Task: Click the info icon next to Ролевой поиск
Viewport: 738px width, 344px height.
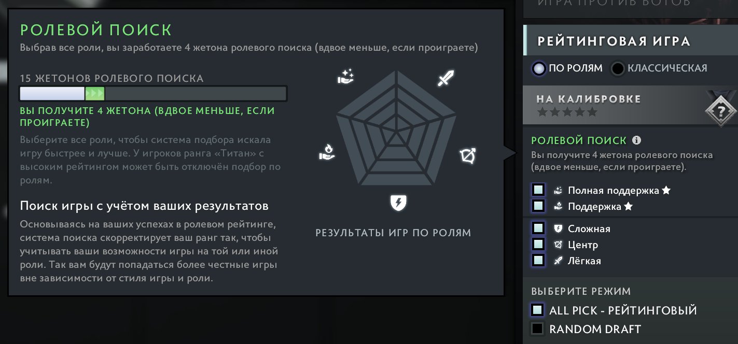Action: pos(637,140)
